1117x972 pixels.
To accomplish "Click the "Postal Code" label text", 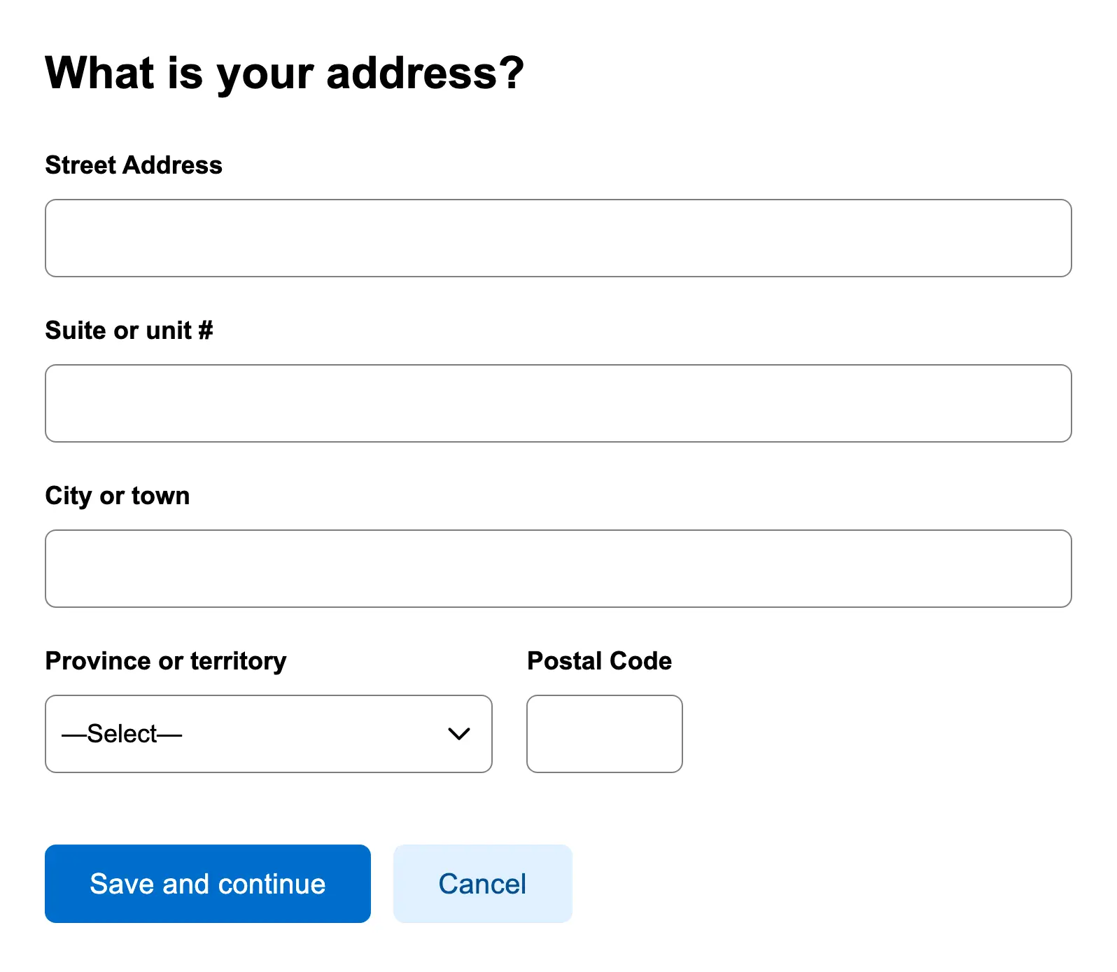I will coord(599,661).
